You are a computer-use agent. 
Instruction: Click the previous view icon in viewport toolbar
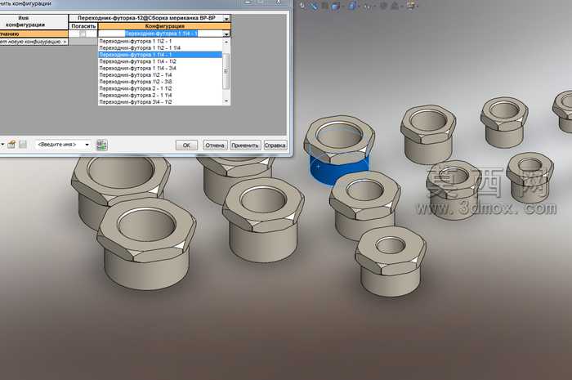[x=302, y=6]
